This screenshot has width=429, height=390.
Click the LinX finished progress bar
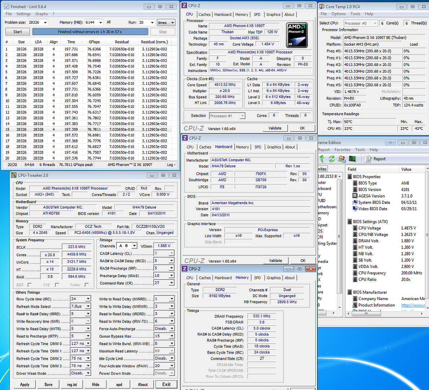[x=90, y=32]
